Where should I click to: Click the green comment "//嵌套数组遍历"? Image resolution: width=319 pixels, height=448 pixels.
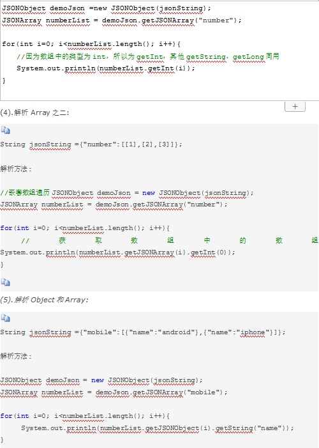25,193
